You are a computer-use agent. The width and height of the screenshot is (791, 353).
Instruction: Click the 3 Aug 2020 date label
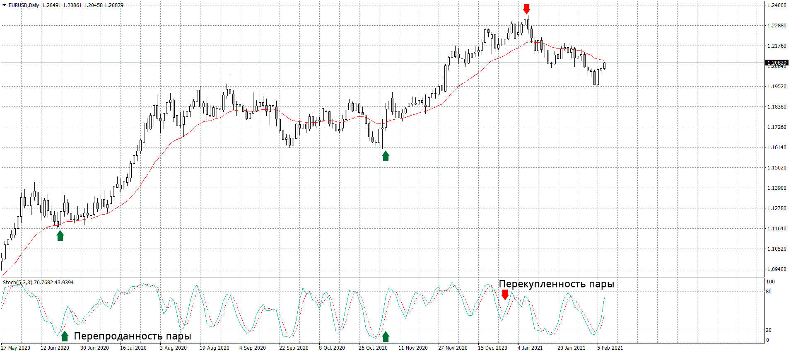click(x=173, y=348)
